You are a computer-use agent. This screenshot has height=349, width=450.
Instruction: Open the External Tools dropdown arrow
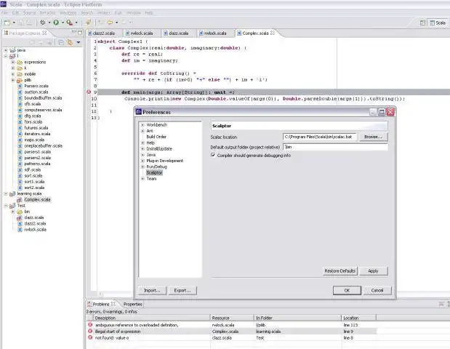pos(76,23)
